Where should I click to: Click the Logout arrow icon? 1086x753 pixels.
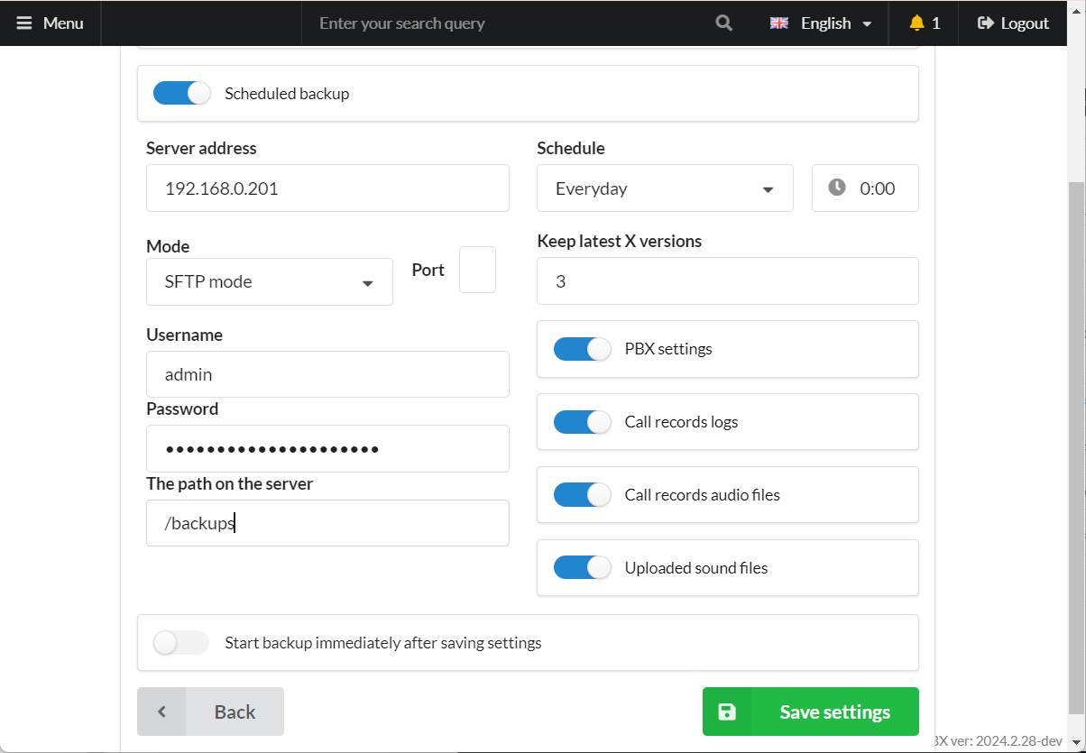[986, 23]
